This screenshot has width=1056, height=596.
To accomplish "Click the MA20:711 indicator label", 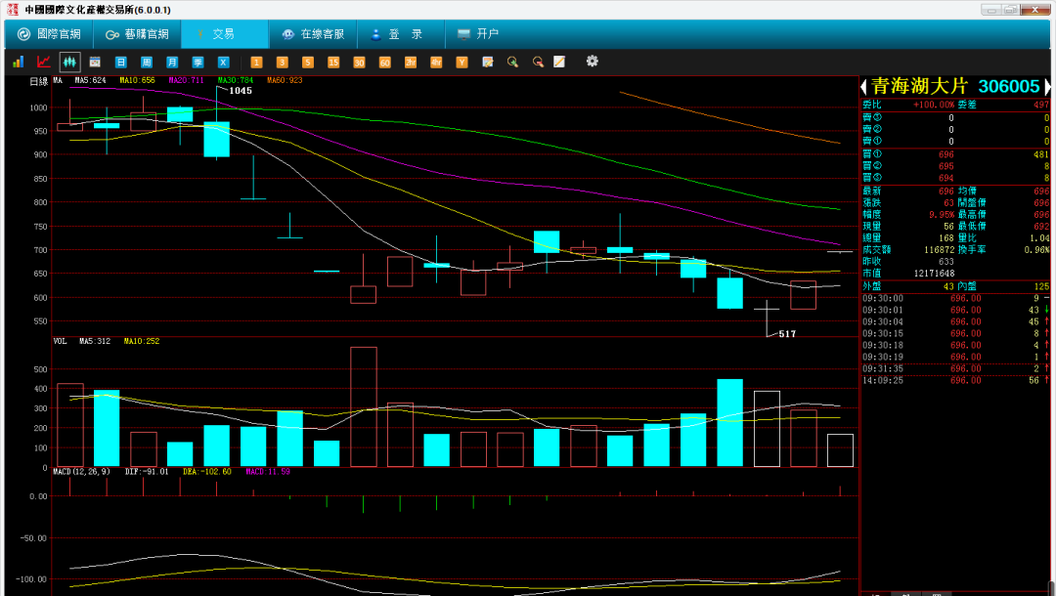I will coord(186,80).
